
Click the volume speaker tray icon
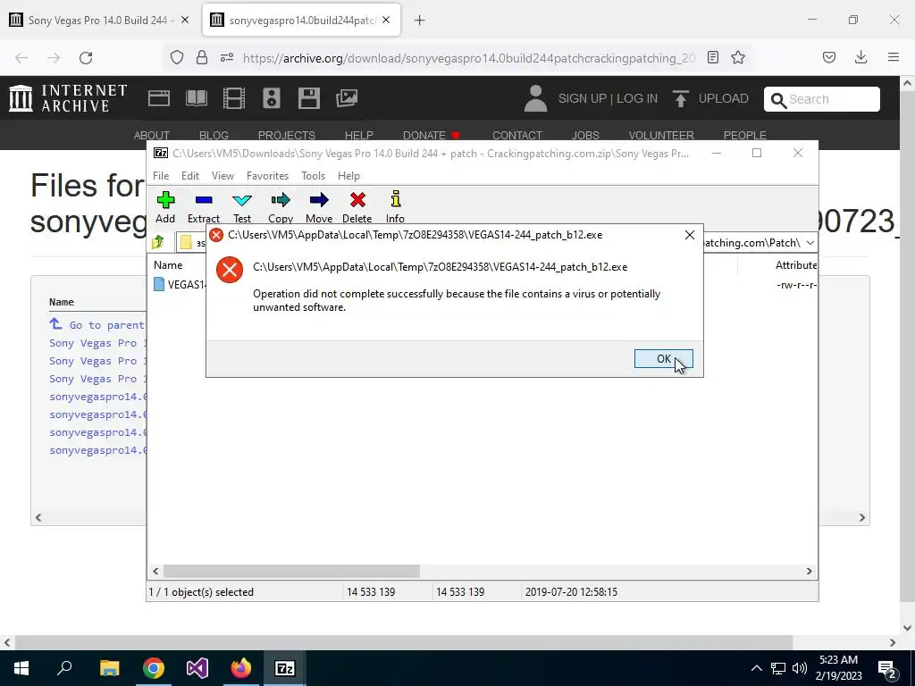800,668
